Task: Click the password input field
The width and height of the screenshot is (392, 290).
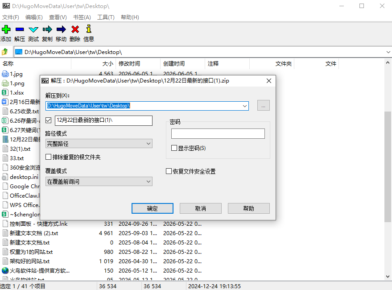Action: 218,133
